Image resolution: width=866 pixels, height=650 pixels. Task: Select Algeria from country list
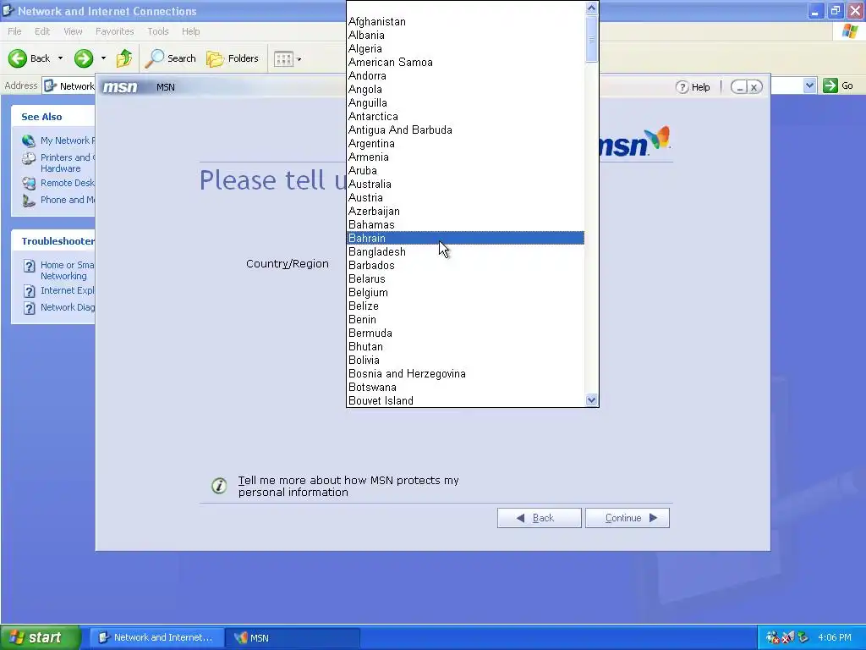tap(465, 48)
